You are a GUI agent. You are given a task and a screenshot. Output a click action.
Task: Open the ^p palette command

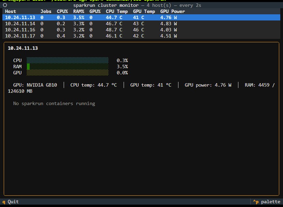(267, 202)
